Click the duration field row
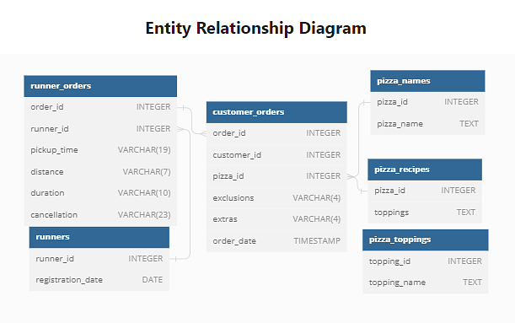This screenshot has width=515, height=323. [100, 193]
